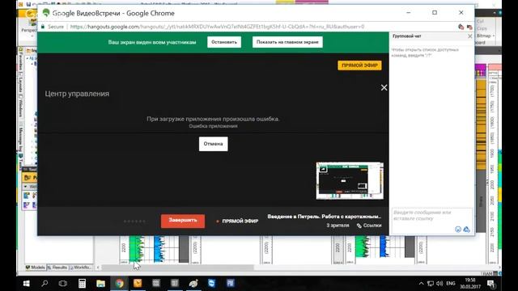Click the Save icon in Petrel quick access bar
Screen dimensions: 518x291
pyautogui.click(x=29, y=4)
